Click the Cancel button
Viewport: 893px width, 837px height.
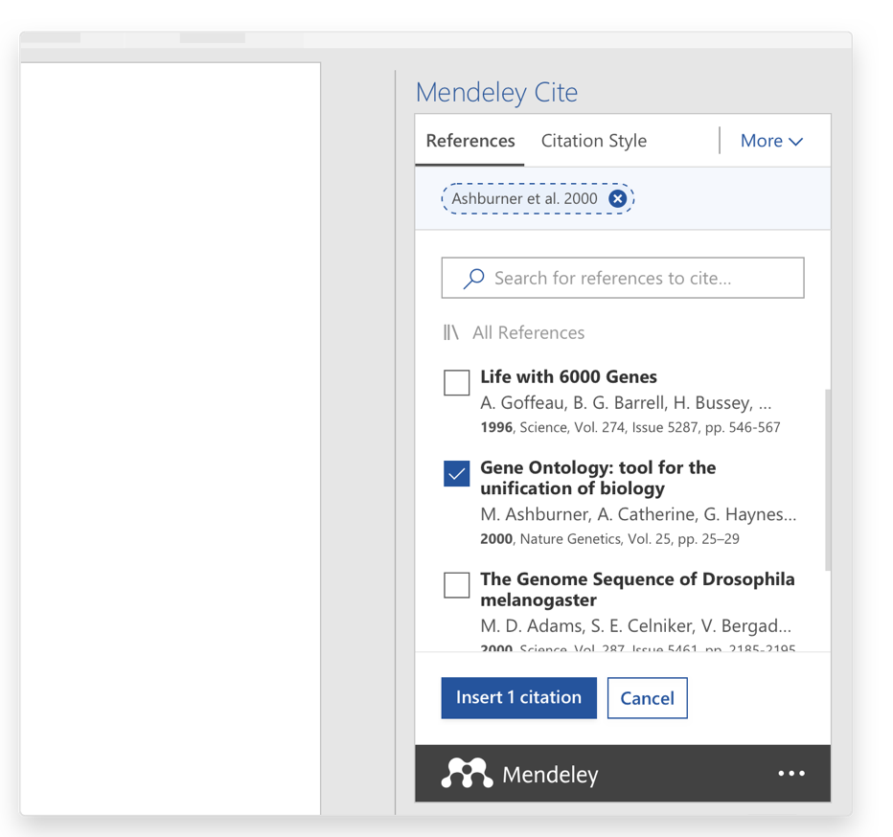tap(647, 698)
